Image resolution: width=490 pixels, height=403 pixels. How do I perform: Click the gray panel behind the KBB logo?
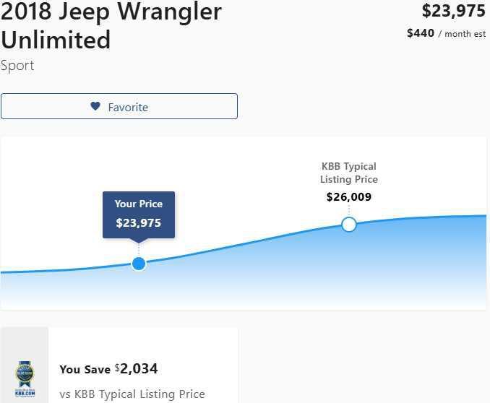click(24, 343)
